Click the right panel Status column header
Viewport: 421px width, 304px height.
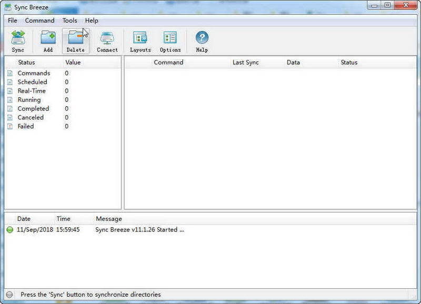point(349,63)
